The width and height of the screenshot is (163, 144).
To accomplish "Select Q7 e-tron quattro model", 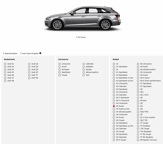I will click(138, 118).
